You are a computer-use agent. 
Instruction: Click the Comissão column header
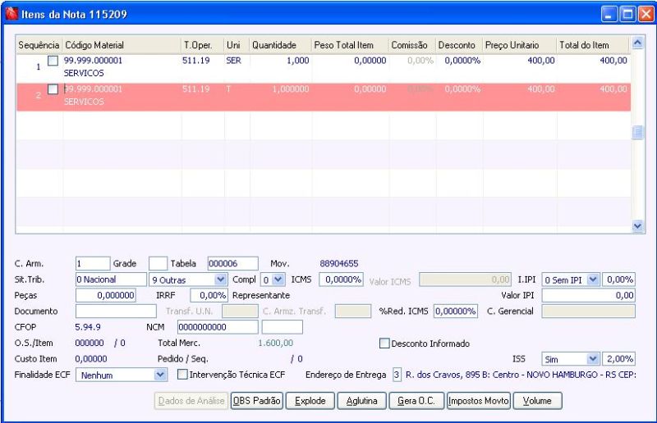411,45
